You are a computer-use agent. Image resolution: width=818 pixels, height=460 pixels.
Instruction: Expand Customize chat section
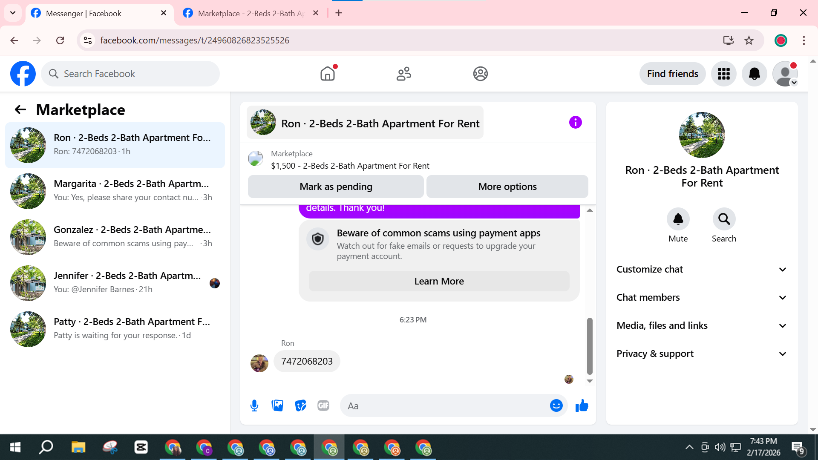[x=702, y=269]
